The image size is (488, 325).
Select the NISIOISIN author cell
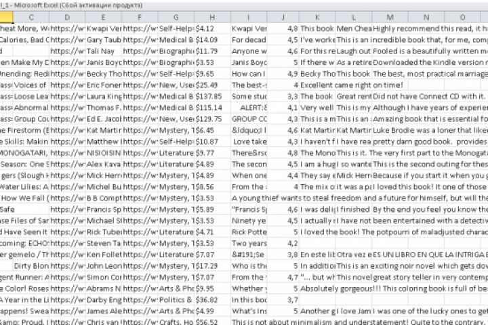pos(103,153)
